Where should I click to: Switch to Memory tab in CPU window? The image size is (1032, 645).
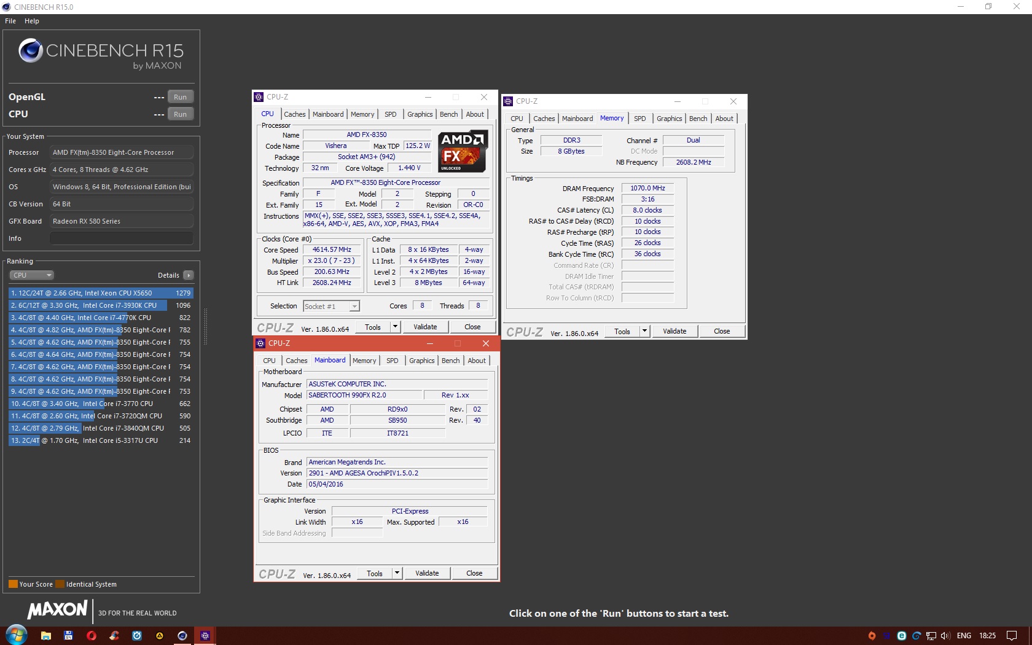point(362,114)
